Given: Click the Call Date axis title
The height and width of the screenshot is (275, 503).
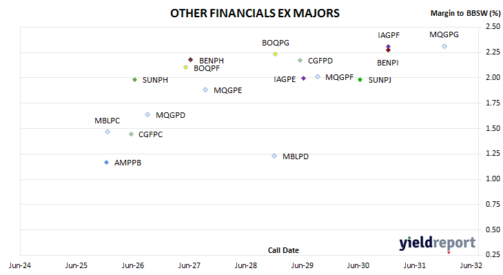Looking at the screenshot, I should point(283,250).
